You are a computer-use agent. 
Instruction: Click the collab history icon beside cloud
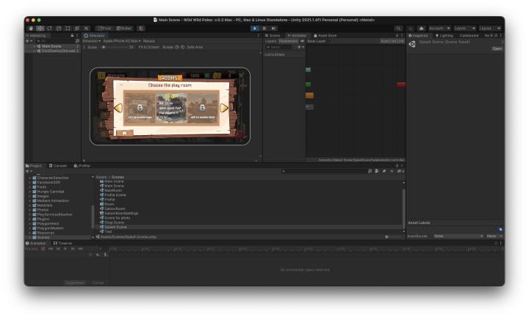pos(411,29)
